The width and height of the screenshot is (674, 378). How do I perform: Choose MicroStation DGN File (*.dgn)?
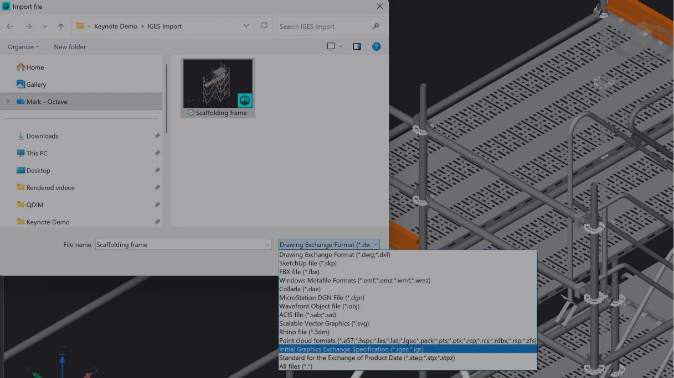[x=408, y=298]
